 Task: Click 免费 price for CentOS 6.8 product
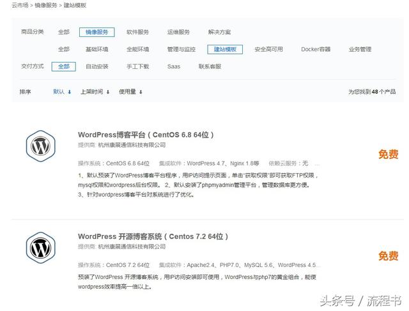[x=389, y=155]
